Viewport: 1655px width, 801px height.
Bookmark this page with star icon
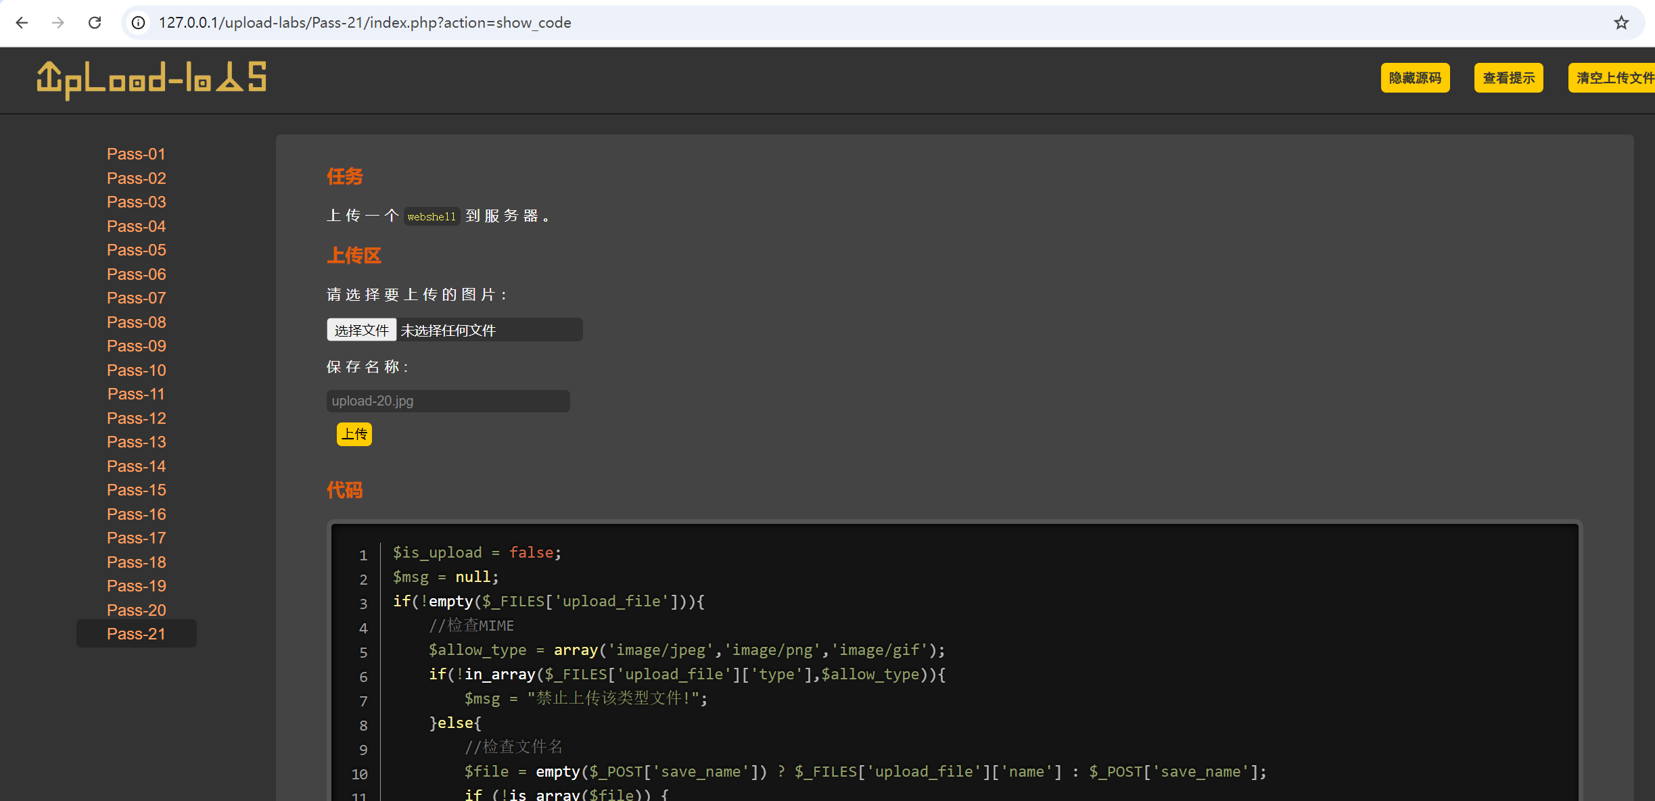coord(1621,22)
